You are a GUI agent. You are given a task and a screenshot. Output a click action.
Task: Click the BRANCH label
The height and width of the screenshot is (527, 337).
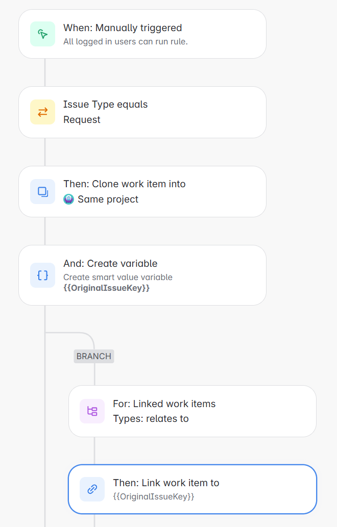tap(93, 356)
